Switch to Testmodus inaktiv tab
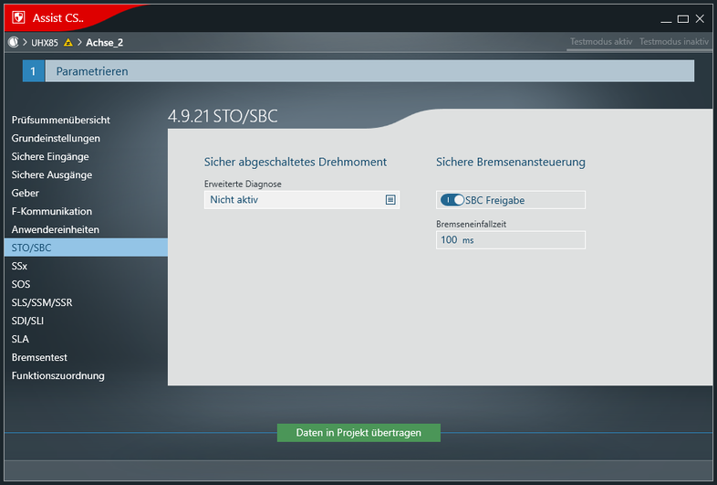 (673, 42)
